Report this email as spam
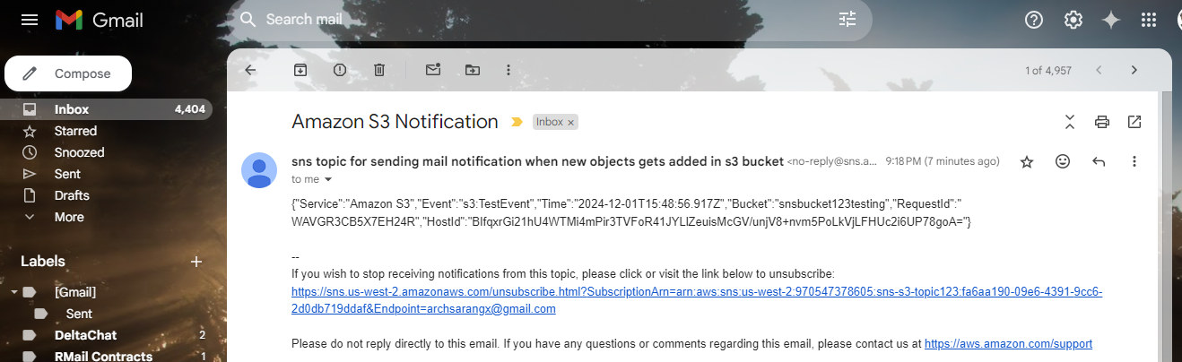The image size is (1182, 362). point(340,70)
